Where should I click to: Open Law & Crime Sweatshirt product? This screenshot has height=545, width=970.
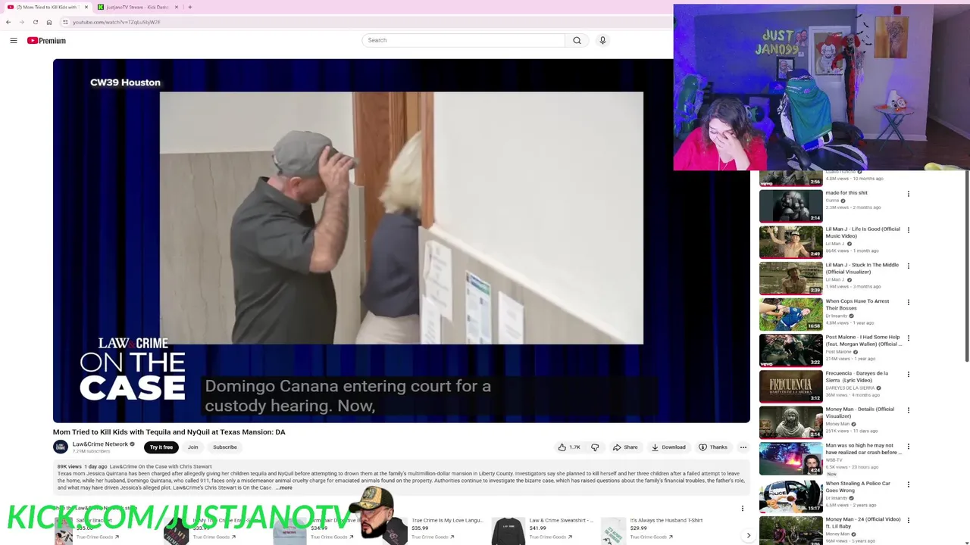[x=561, y=521]
